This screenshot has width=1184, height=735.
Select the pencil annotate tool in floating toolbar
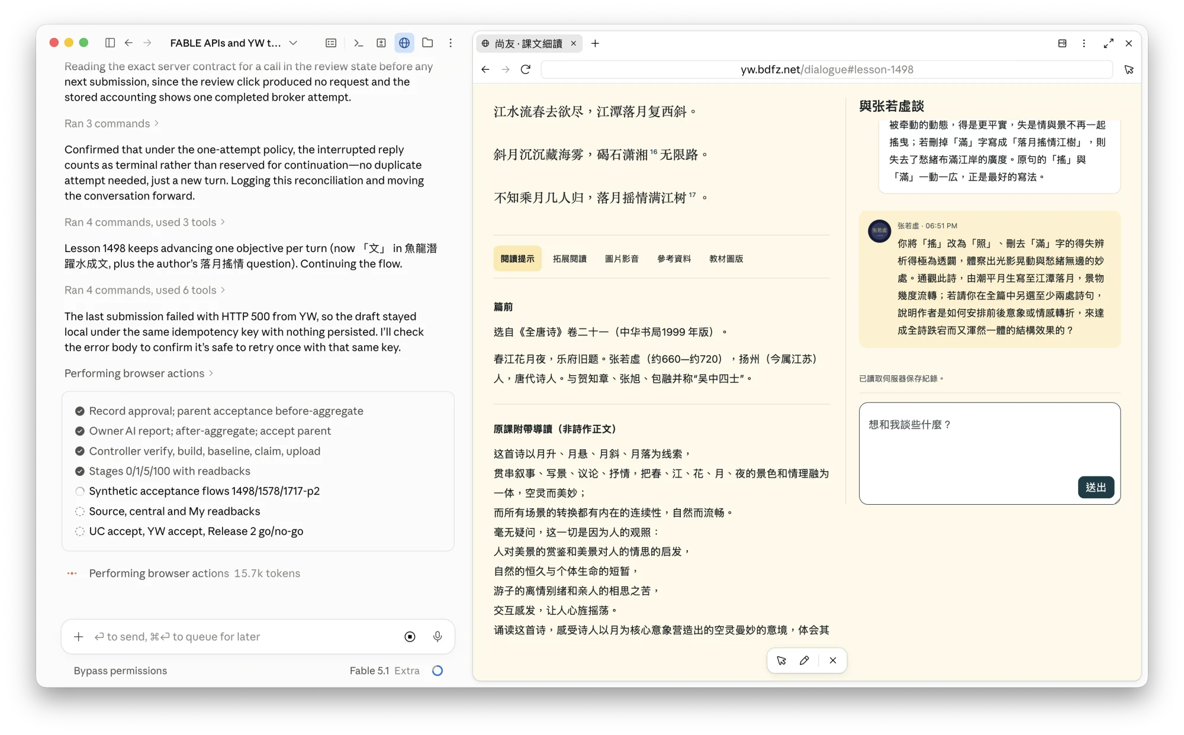[804, 660]
